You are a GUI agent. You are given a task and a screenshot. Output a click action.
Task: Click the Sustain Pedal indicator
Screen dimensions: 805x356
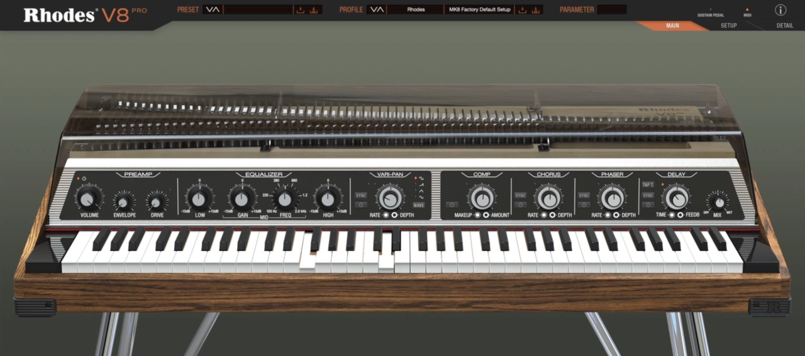710,10
